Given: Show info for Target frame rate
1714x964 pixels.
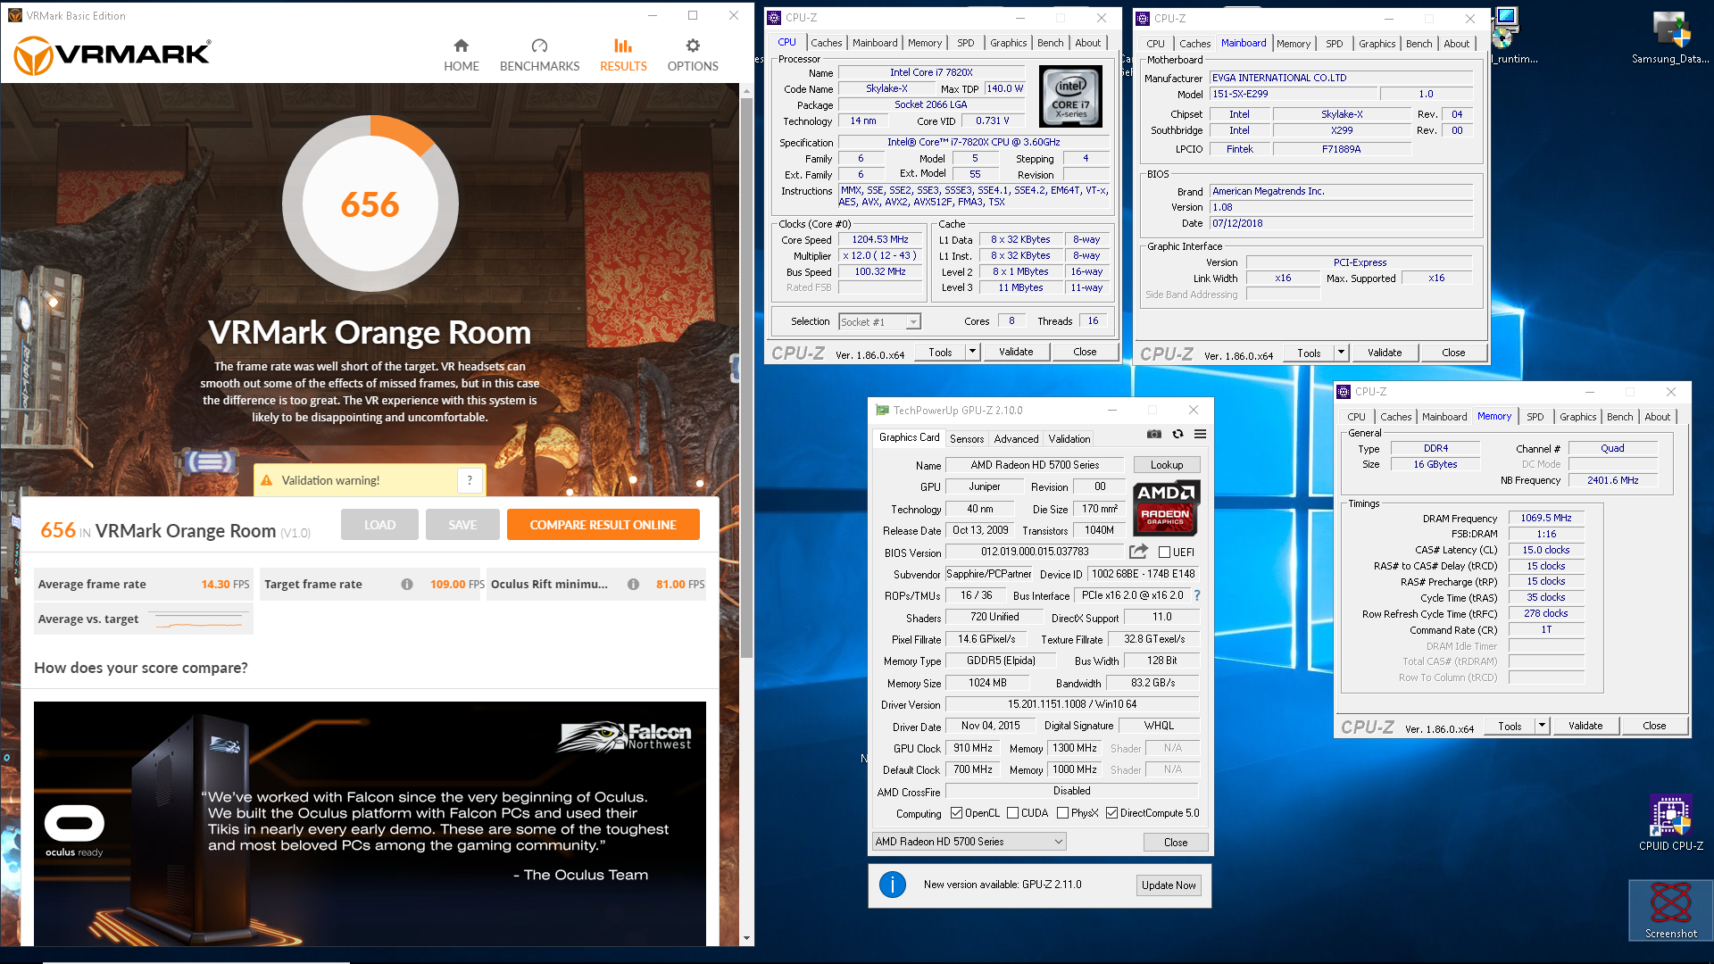Looking at the screenshot, I should 407,585.
